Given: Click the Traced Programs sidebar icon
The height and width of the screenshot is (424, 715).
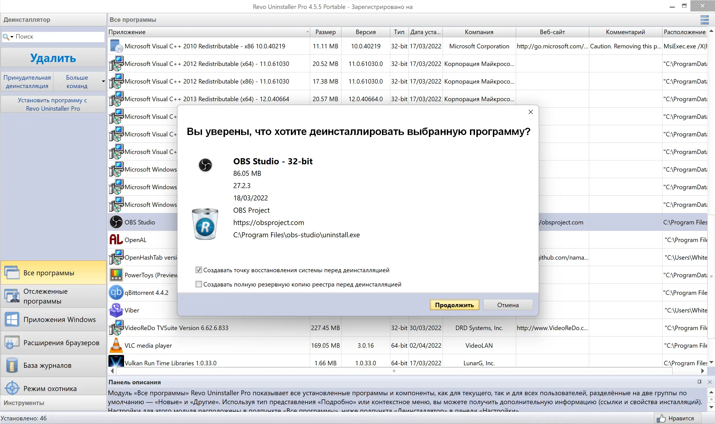Looking at the screenshot, I should tap(12, 296).
